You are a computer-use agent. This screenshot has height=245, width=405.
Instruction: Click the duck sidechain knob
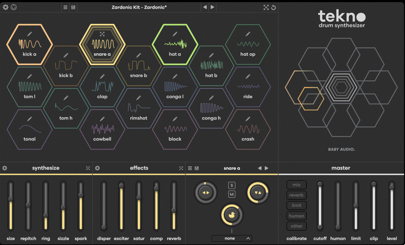coord(232,215)
